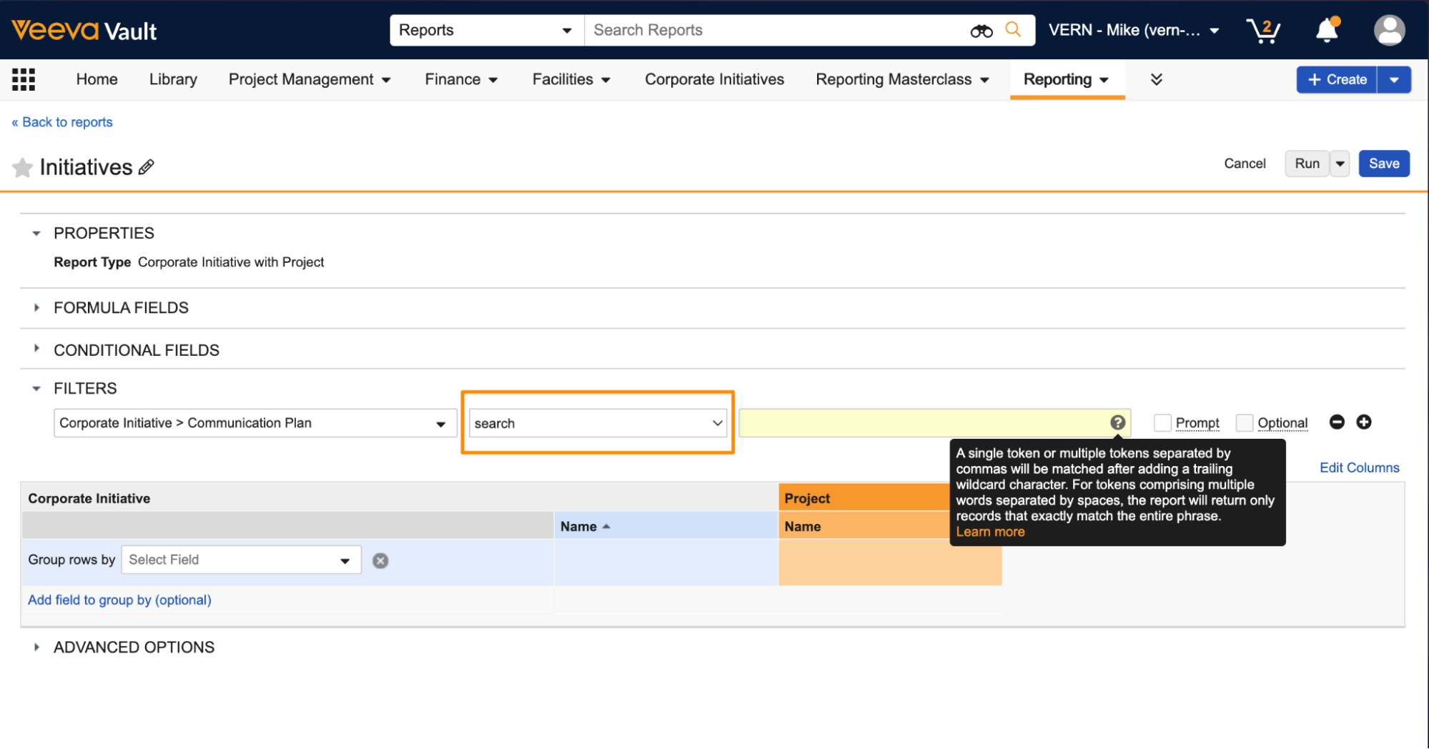Image resolution: width=1429 pixels, height=749 pixels.
Task: Click the Search Reports input field
Action: click(776, 30)
